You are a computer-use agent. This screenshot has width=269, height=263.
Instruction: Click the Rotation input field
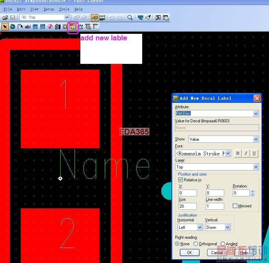tap(241, 193)
